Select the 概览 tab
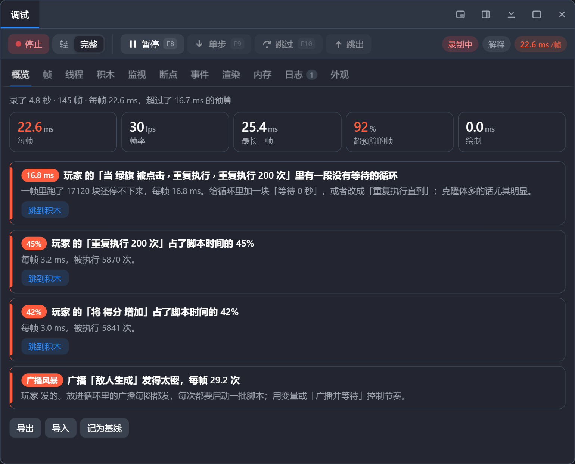 coord(20,75)
